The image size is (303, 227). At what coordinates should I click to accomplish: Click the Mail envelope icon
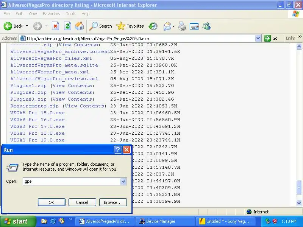[167, 26]
